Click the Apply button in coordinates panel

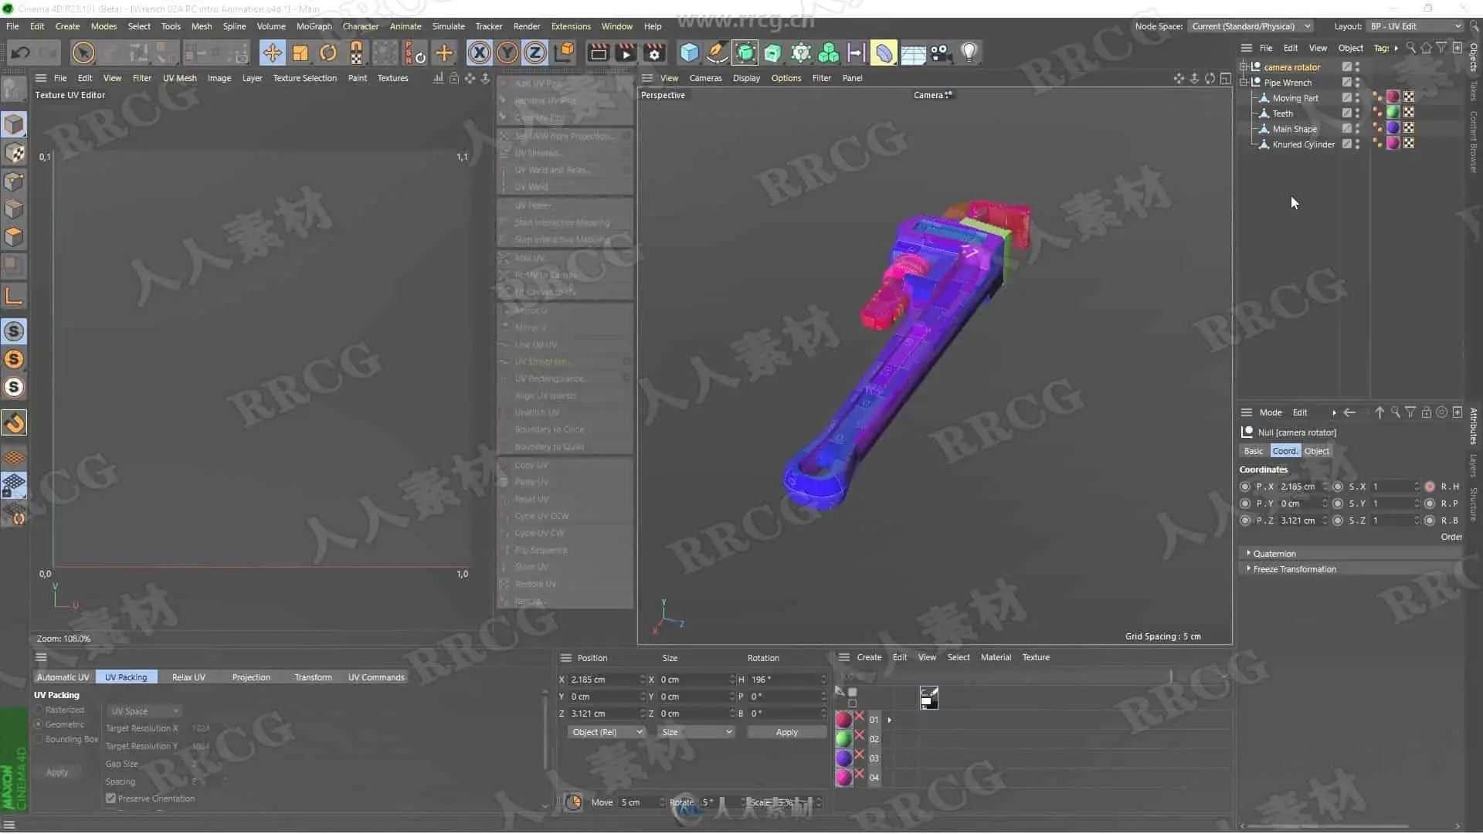click(x=786, y=732)
